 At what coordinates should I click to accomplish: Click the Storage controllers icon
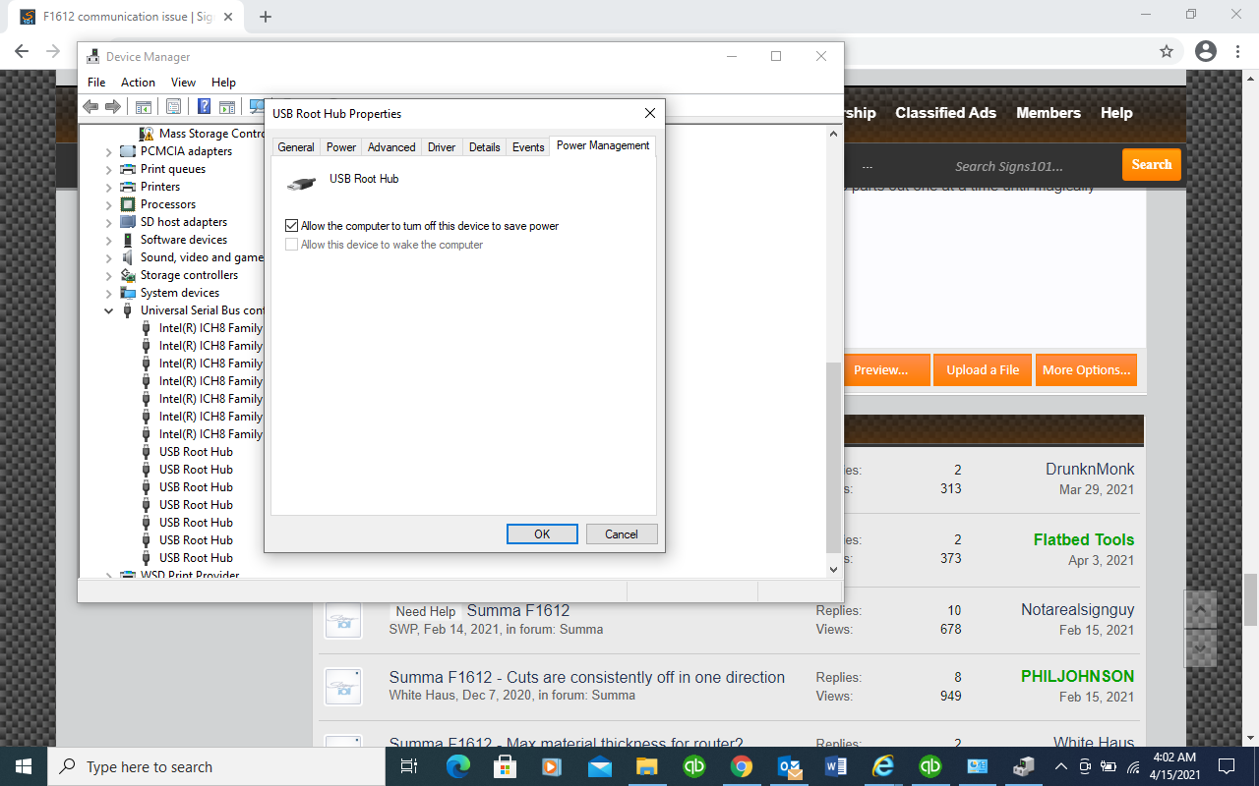128,275
